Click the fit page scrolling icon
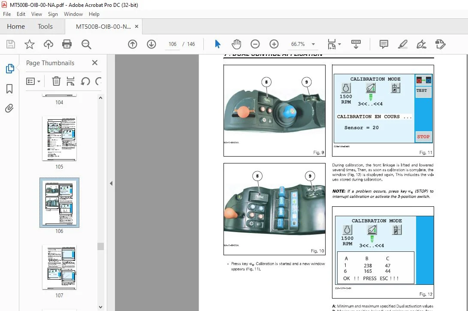The width and height of the screenshot is (468, 311). click(x=332, y=44)
